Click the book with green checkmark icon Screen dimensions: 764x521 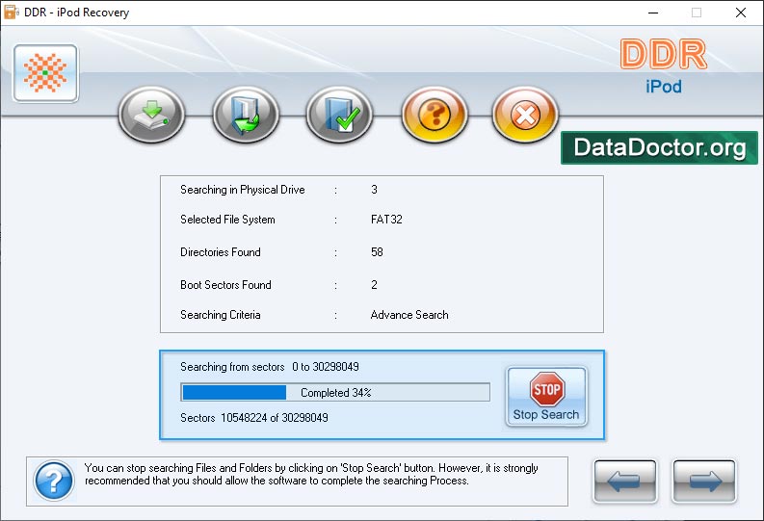coord(339,115)
